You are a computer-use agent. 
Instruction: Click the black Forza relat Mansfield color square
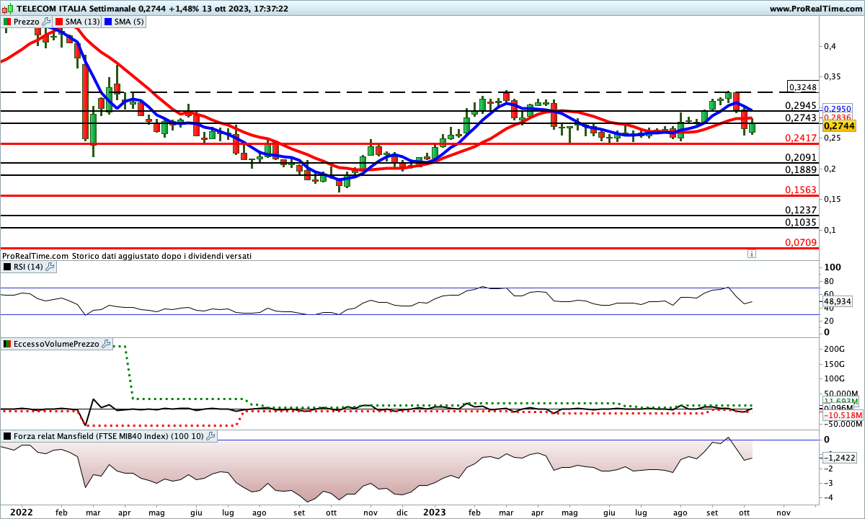pyautogui.click(x=8, y=436)
